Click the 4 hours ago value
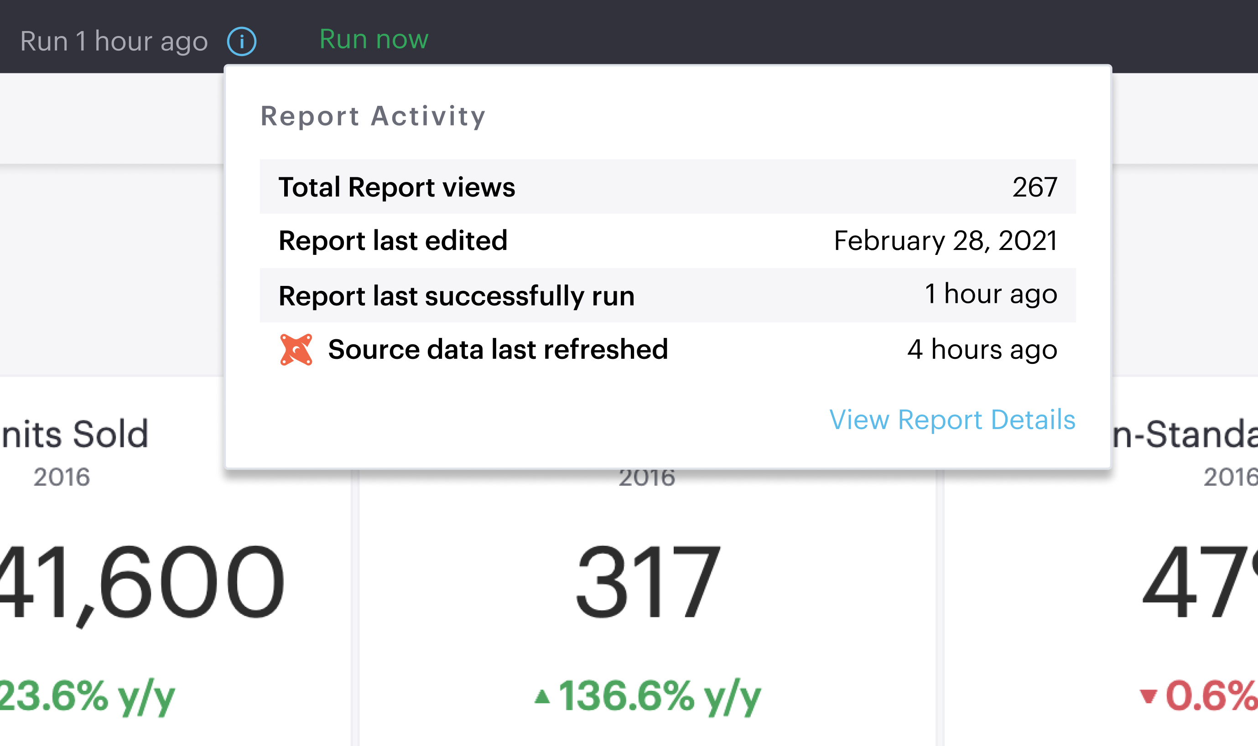This screenshot has width=1258, height=746. coord(982,349)
